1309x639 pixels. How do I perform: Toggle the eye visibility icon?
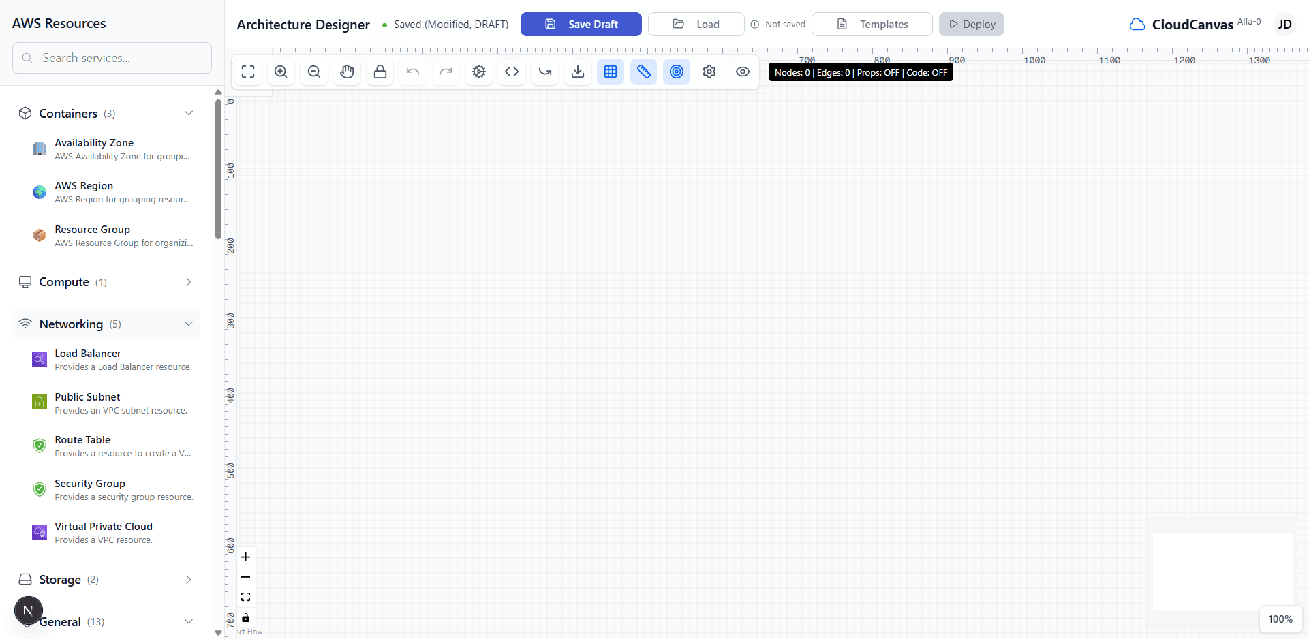(x=743, y=72)
